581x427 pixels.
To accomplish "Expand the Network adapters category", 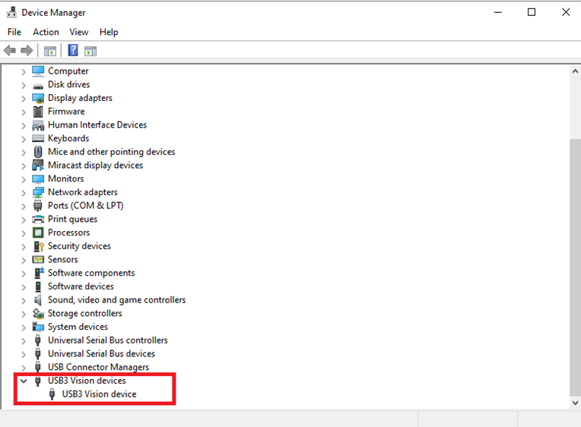I will tap(24, 192).
